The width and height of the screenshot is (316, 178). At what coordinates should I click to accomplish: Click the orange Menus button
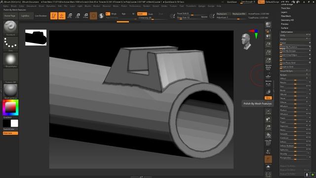click(x=261, y=2)
